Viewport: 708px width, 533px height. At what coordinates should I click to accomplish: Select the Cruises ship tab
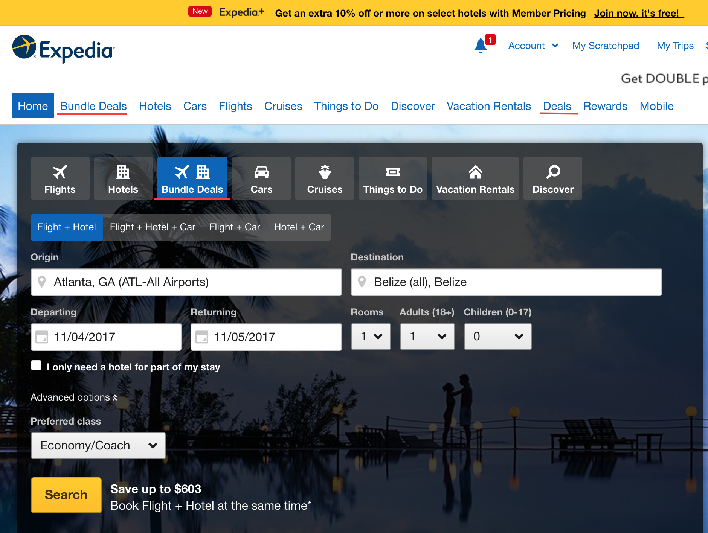point(325,178)
